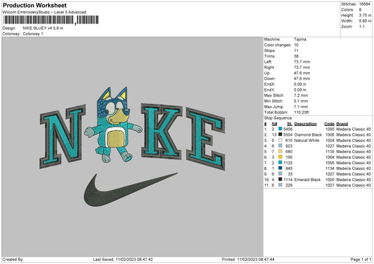Select the swatch beside stitch count 229
Image resolution: width=374 pixels, height=264 pixels.
[x=280, y=185]
